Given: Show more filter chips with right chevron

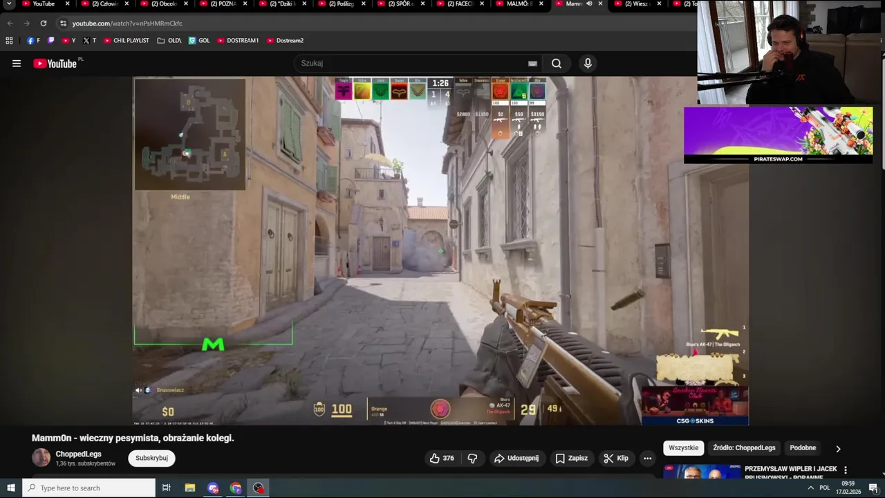Looking at the screenshot, I should (838, 448).
